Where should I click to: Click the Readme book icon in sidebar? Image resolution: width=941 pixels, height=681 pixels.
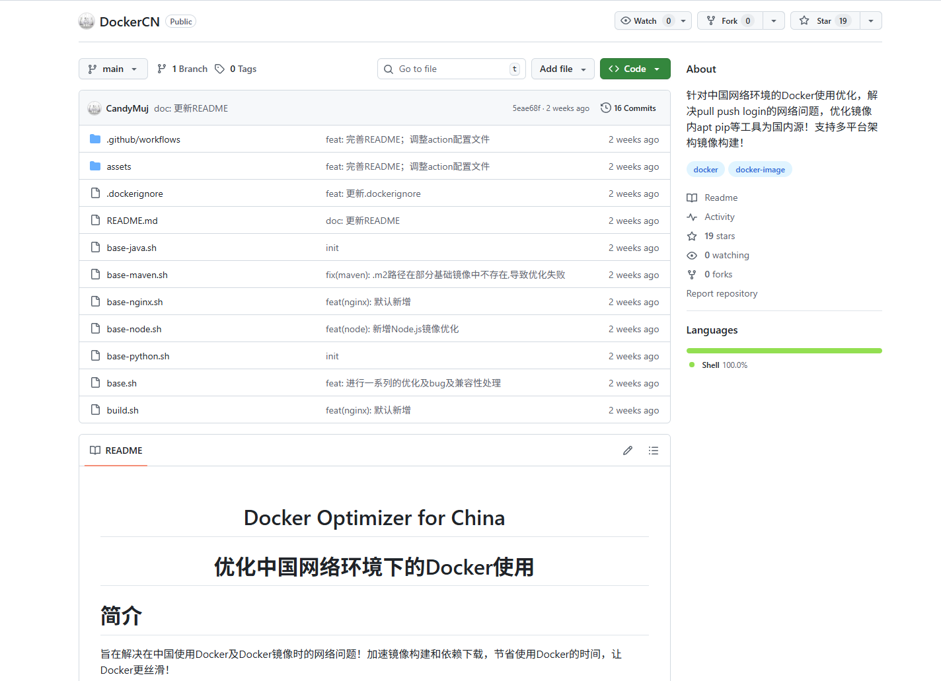click(x=692, y=197)
